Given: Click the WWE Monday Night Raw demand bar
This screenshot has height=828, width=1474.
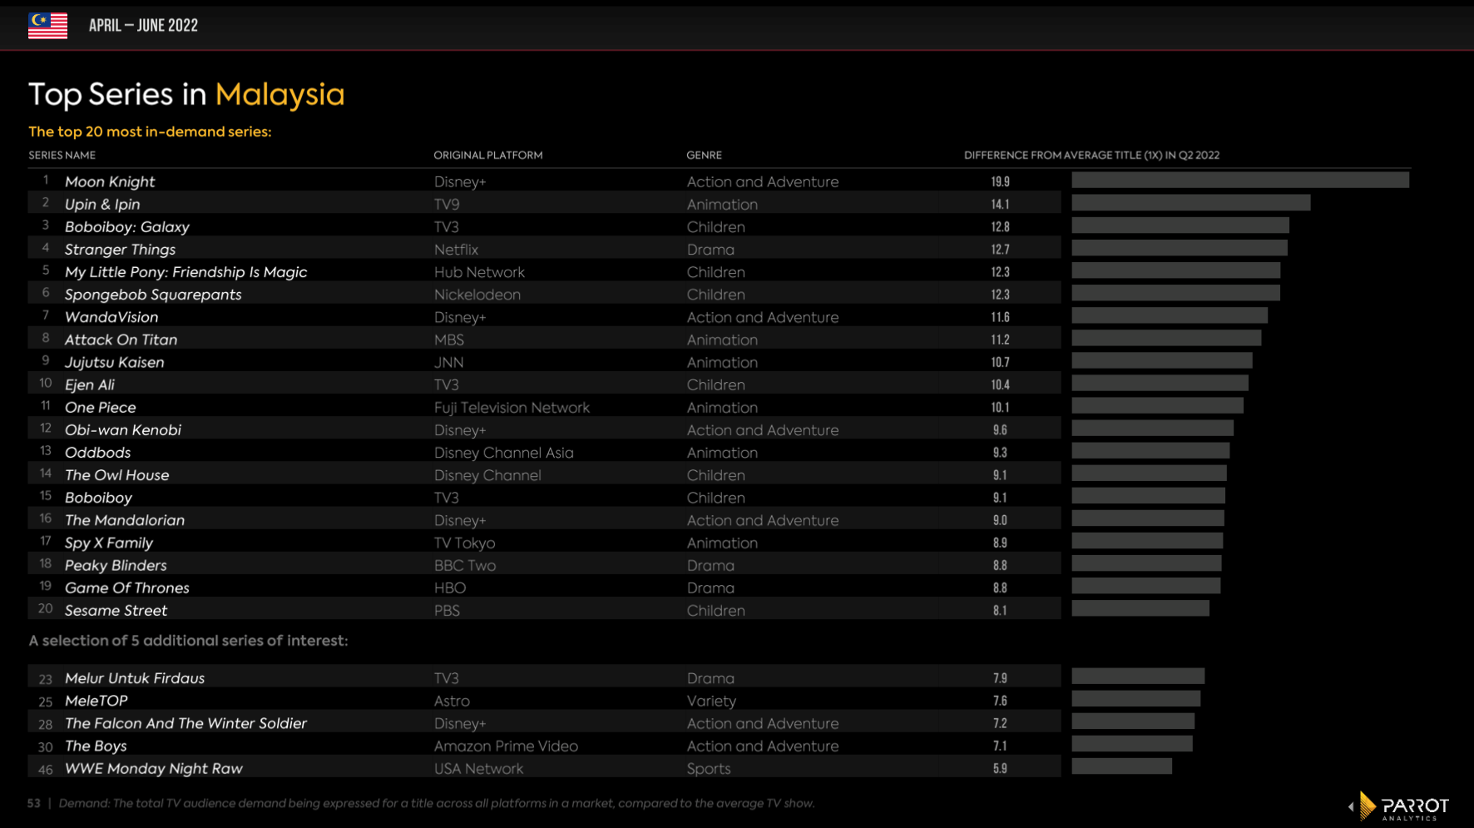Looking at the screenshot, I should tap(1121, 766).
